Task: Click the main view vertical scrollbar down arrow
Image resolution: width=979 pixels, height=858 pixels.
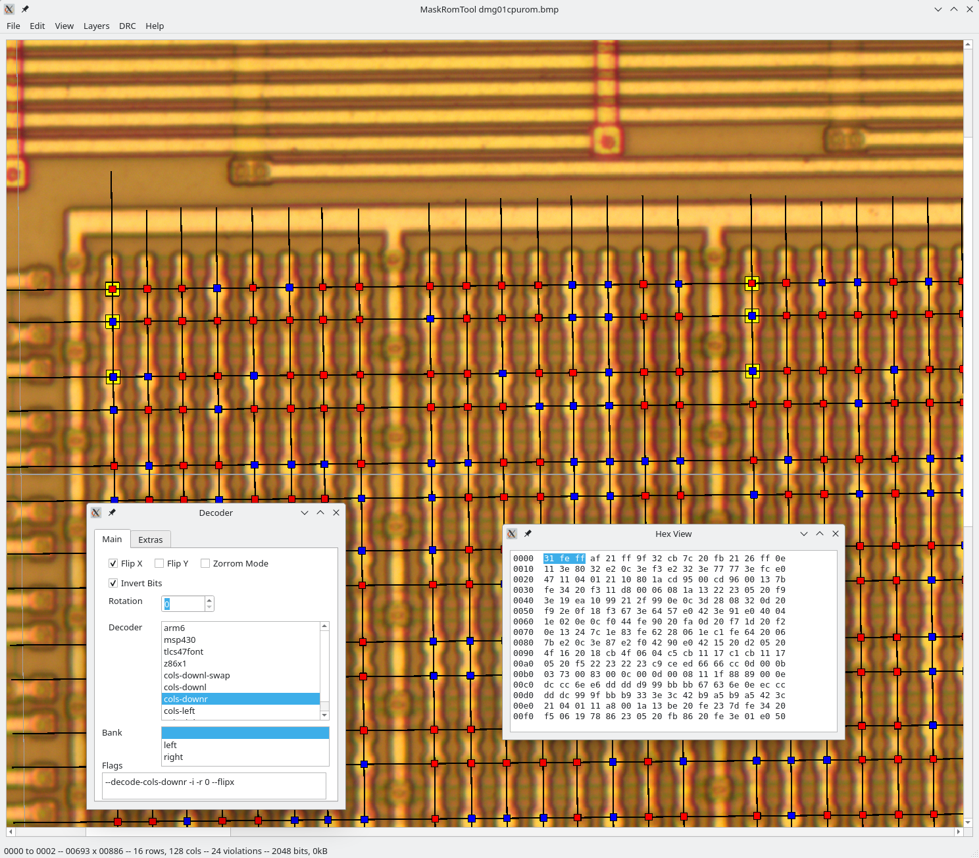Action: [x=968, y=822]
